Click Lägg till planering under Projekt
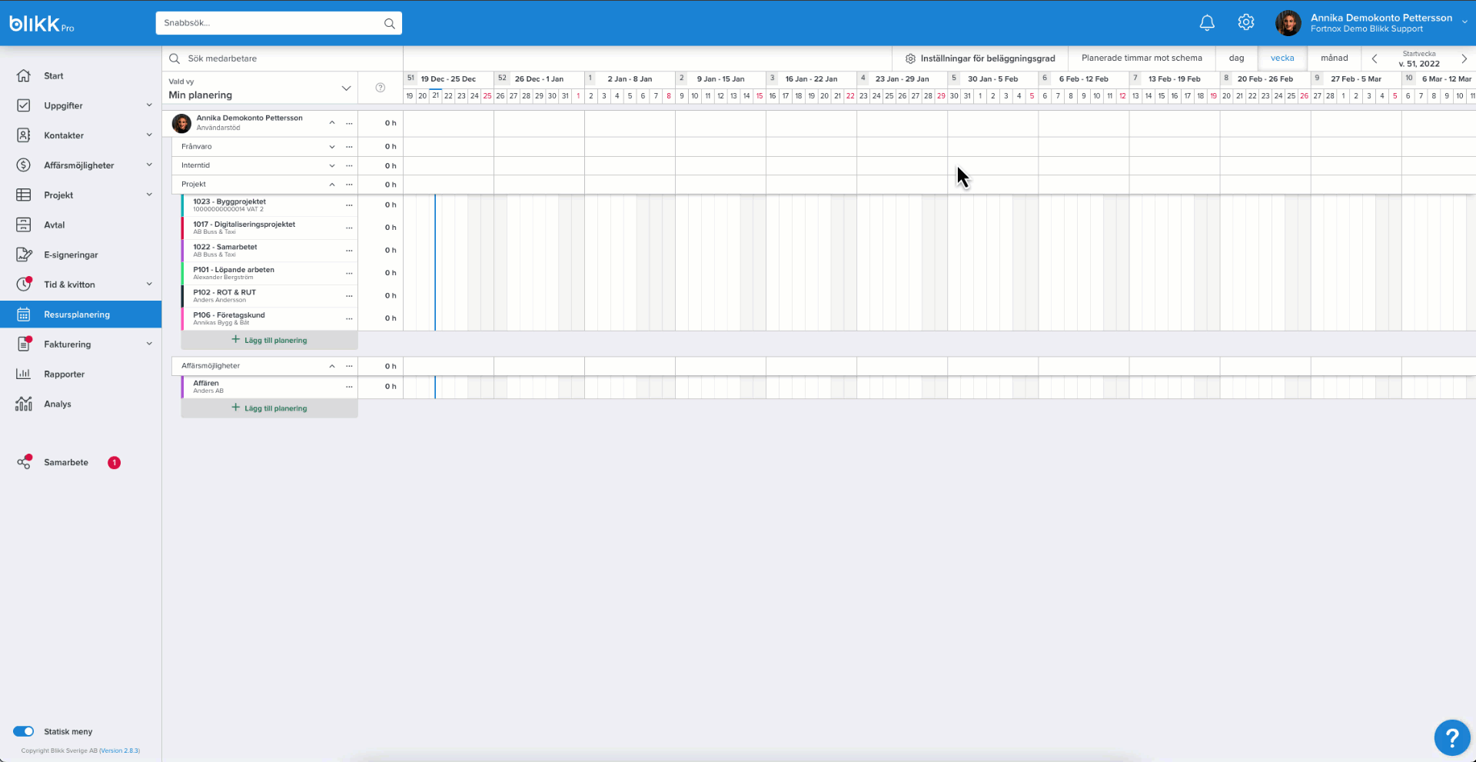 pyautogui.click(x=269, y=340)
